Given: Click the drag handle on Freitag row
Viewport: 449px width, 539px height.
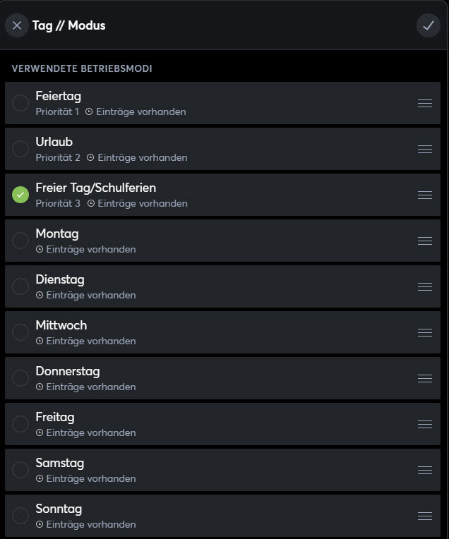Looking at the screenshot, I should [x=425, y=424].
